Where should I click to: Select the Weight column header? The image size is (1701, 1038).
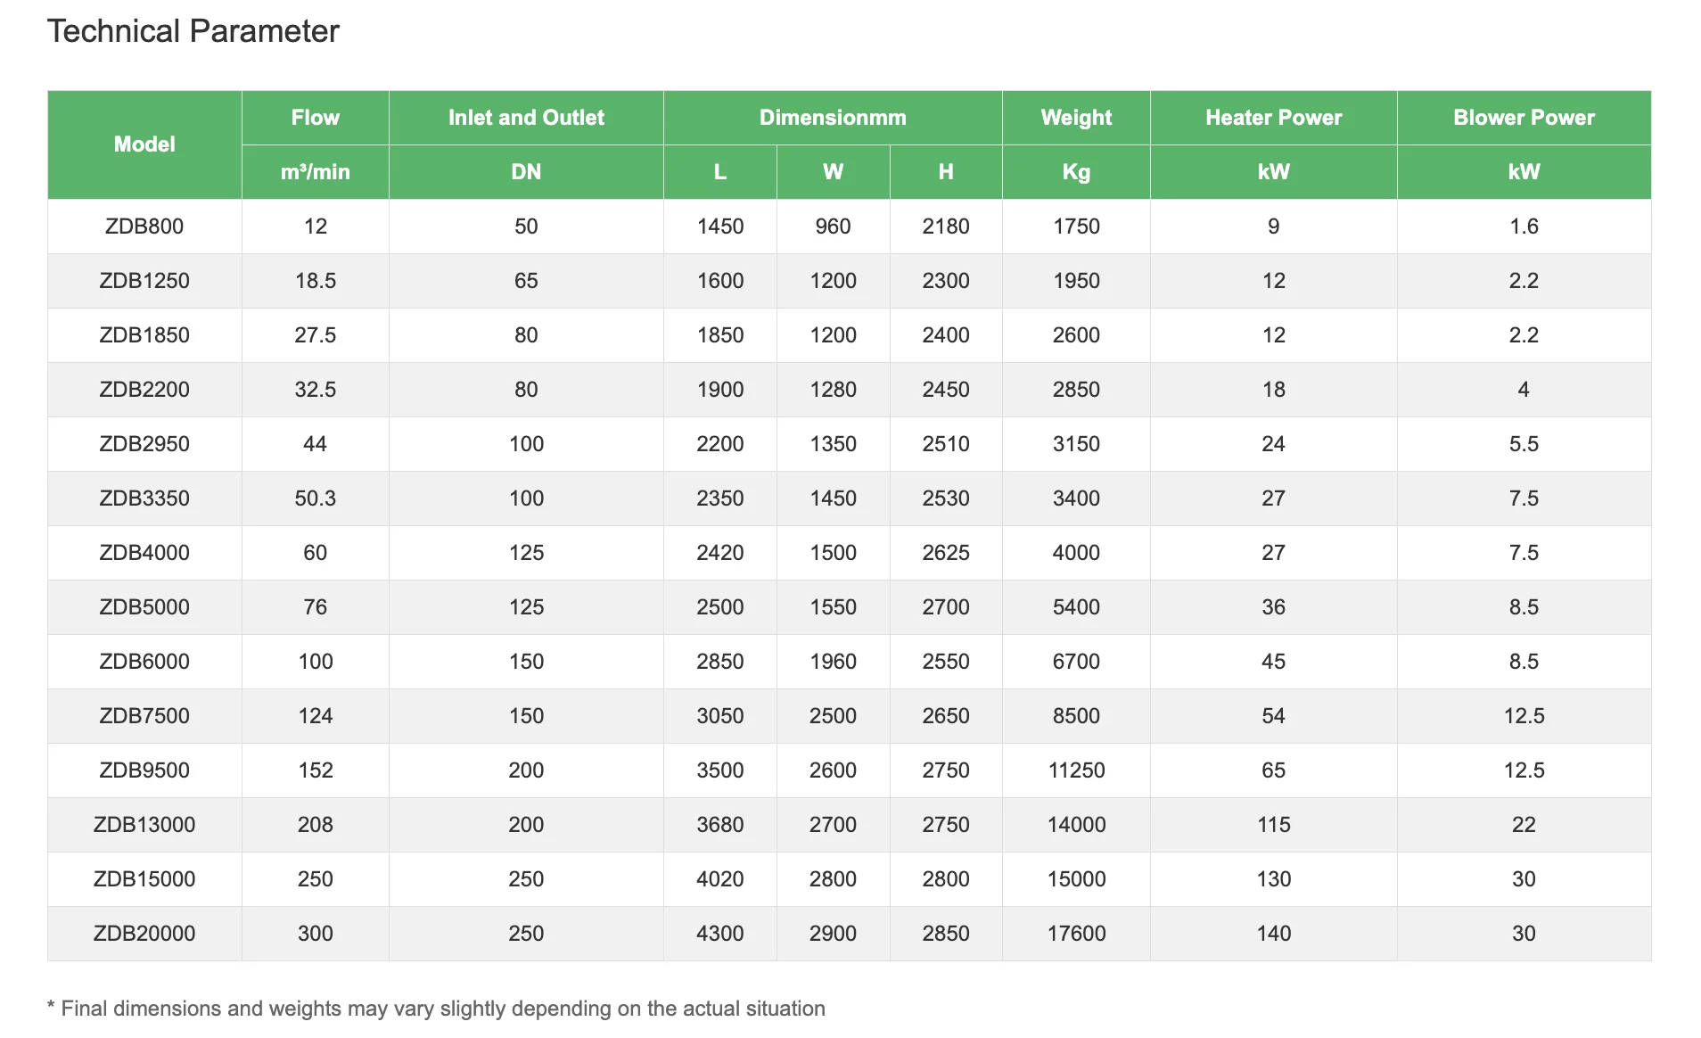pos(1076,118)
